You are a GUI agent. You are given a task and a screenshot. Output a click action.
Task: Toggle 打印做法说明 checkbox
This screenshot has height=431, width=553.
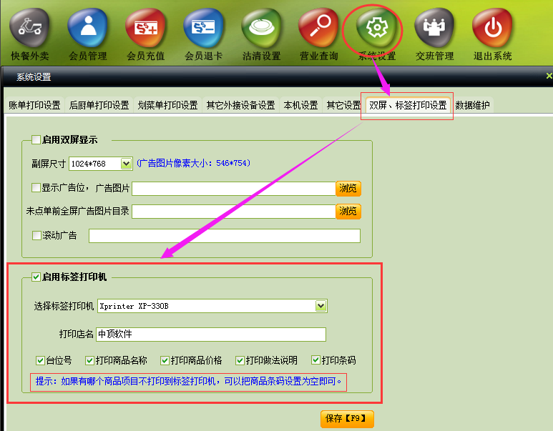pos(240,360)
